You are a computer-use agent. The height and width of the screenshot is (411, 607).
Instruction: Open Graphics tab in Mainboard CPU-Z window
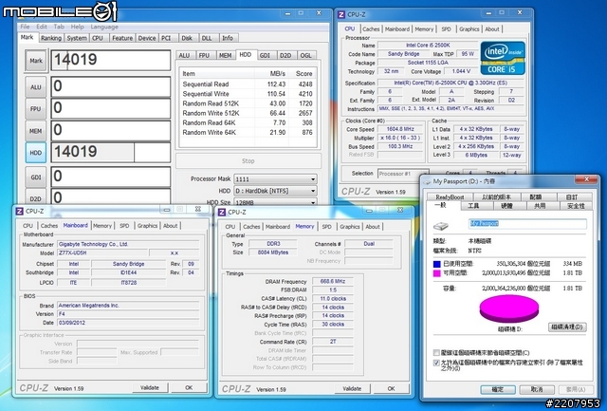148,226
